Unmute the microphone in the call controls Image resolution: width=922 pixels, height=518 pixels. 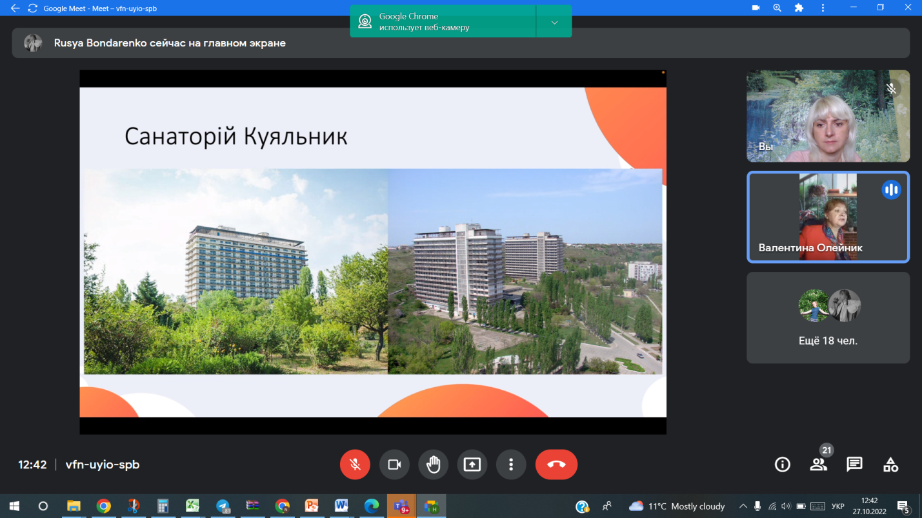355,465
